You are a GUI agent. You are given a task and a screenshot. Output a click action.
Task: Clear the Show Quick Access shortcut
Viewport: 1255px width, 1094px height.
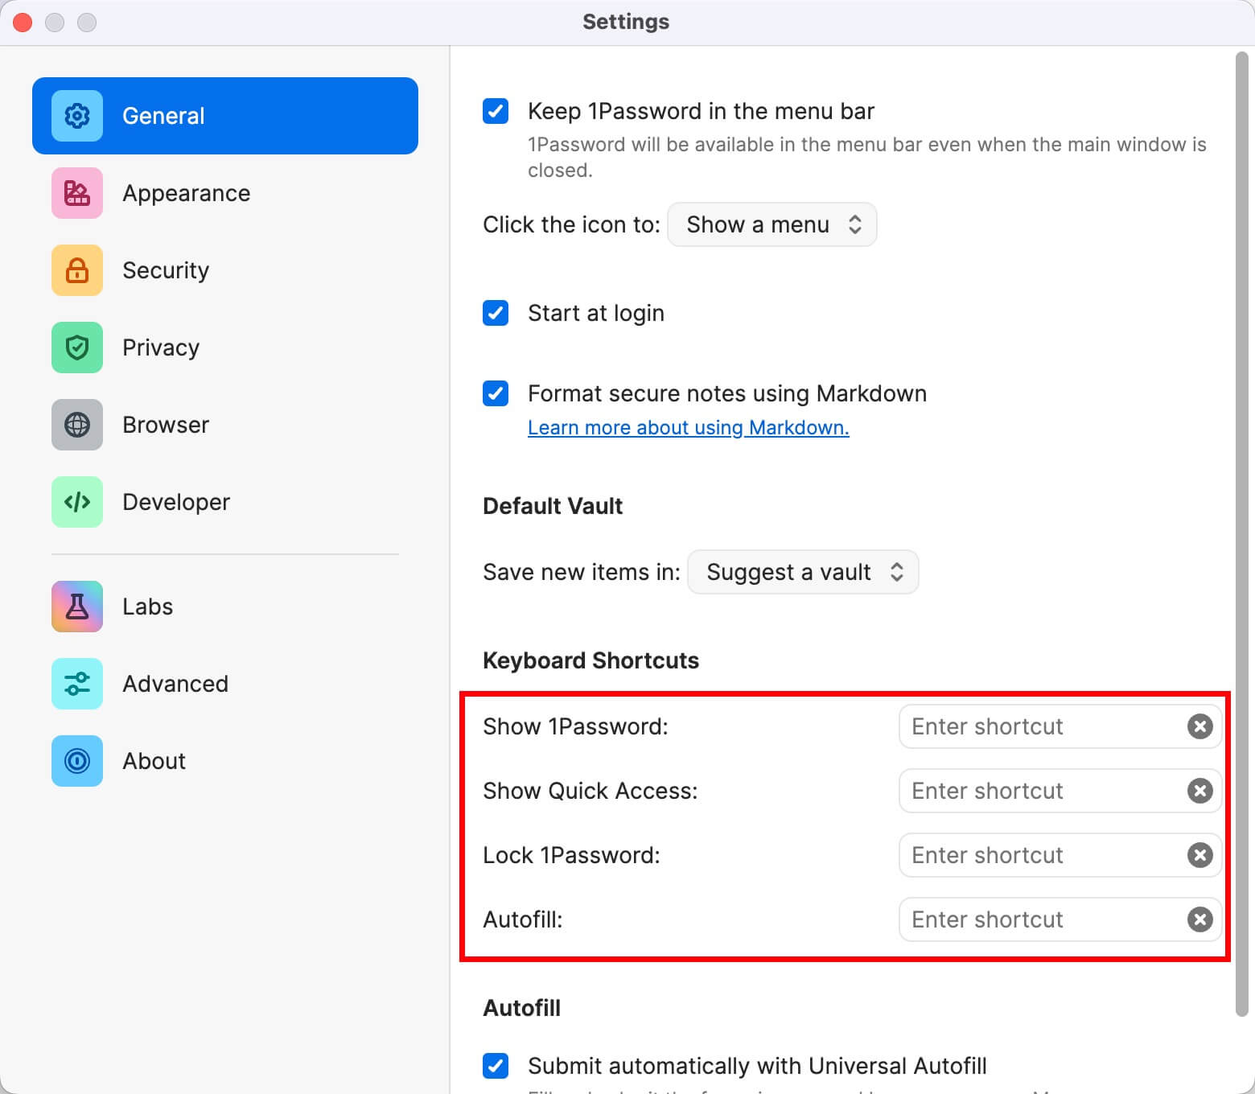1199,791
